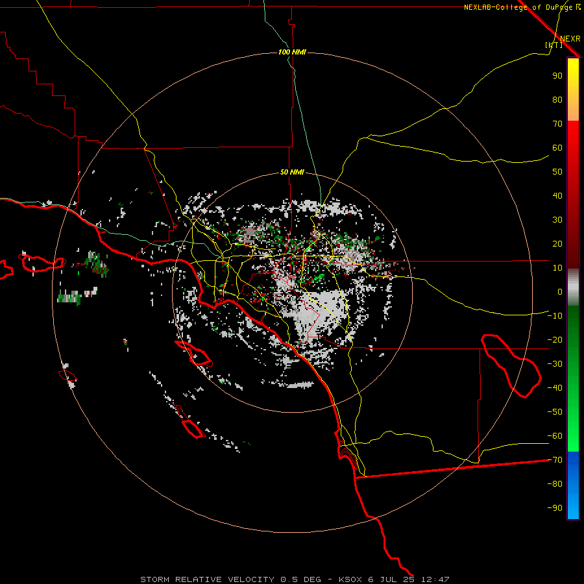Select the dark green segment of color bar
The image size is (584, 584).
[573, 324]
